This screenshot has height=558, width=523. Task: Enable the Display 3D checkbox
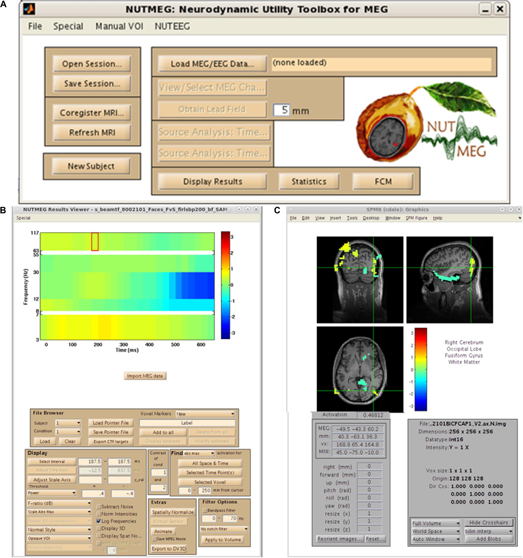coord(99,529)
